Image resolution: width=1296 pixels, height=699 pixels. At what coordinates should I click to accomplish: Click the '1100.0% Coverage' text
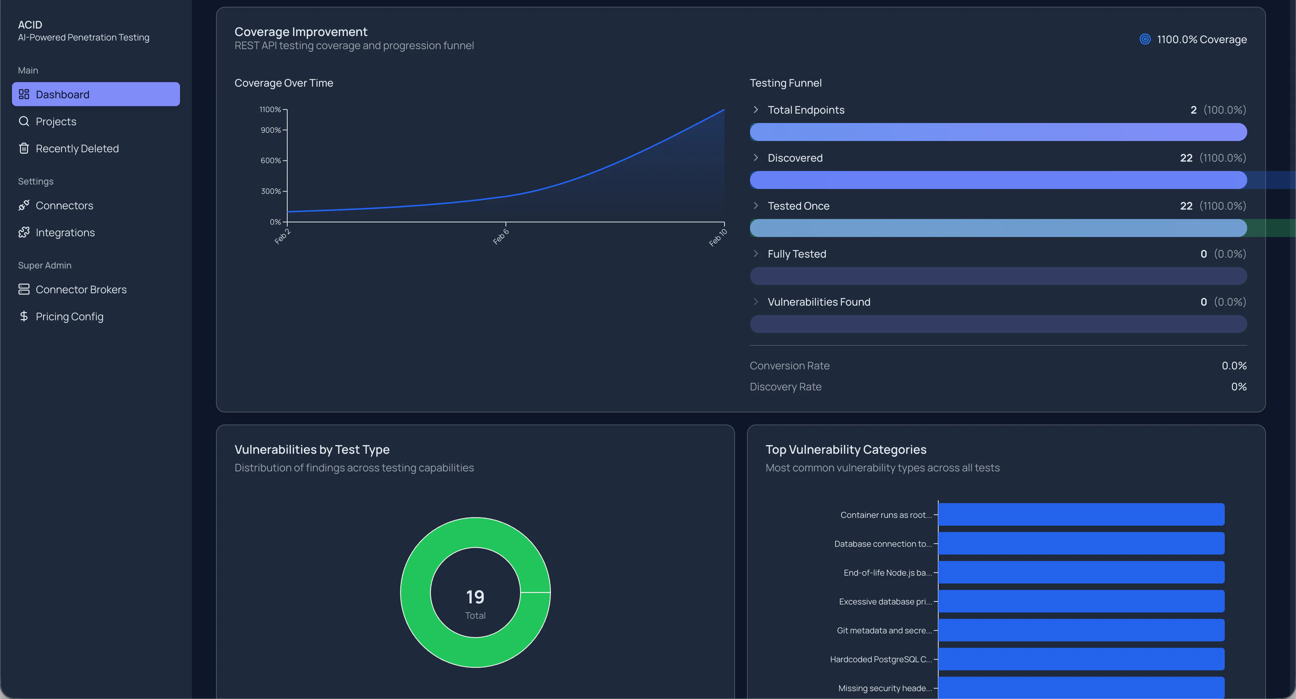[x=1202, y=39]
